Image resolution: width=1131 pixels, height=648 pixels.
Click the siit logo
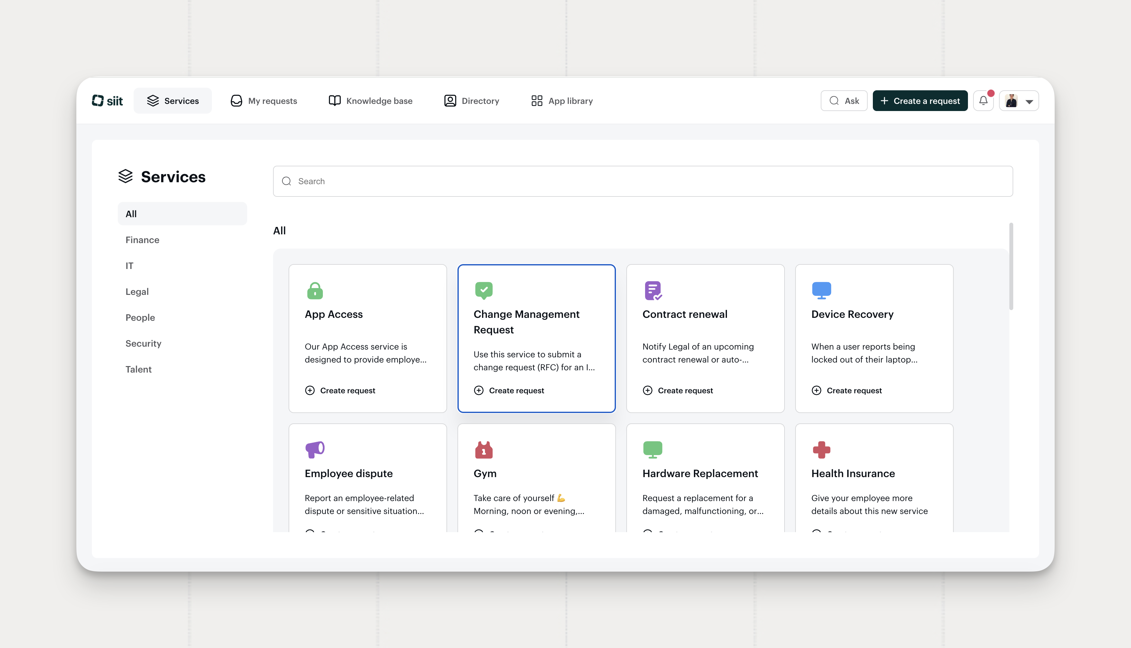click(107, 101)
